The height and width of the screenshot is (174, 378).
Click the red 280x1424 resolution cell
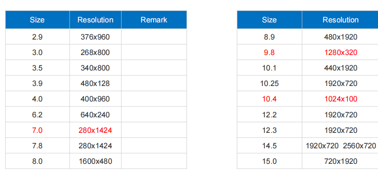tap(95, 130)
